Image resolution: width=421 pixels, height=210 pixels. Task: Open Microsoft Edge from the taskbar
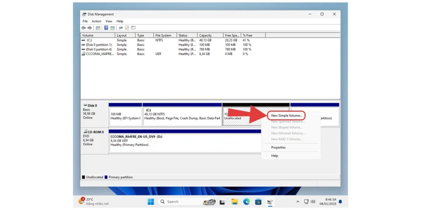tap(246, 201)
